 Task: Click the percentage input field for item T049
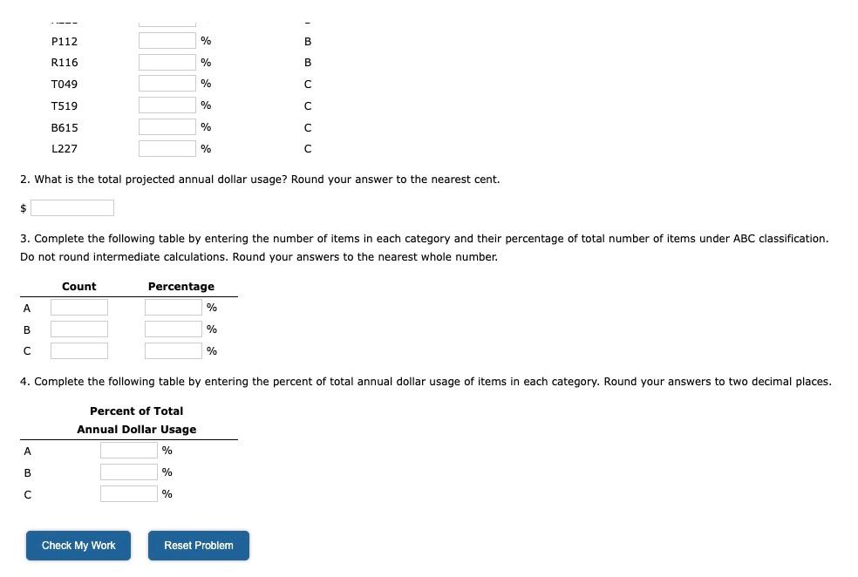click(167, 83)
